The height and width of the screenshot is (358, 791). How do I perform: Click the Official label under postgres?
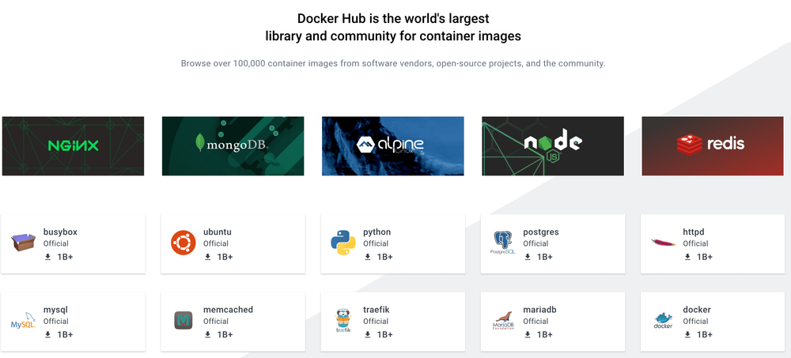(536, 243)
